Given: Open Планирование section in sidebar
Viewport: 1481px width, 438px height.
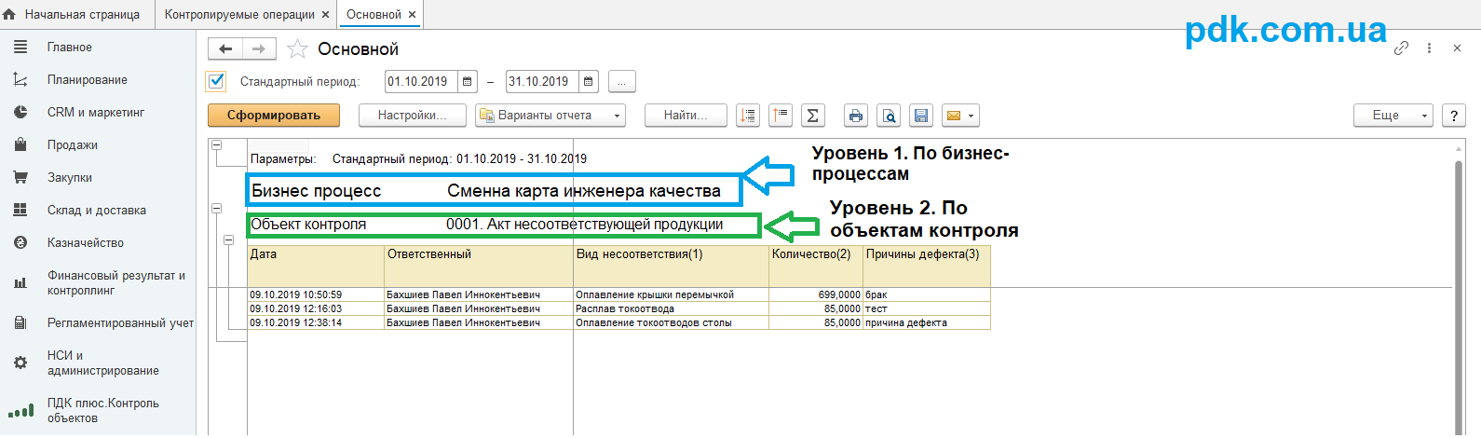Looking at the screenshot, I should coord(88,80).
